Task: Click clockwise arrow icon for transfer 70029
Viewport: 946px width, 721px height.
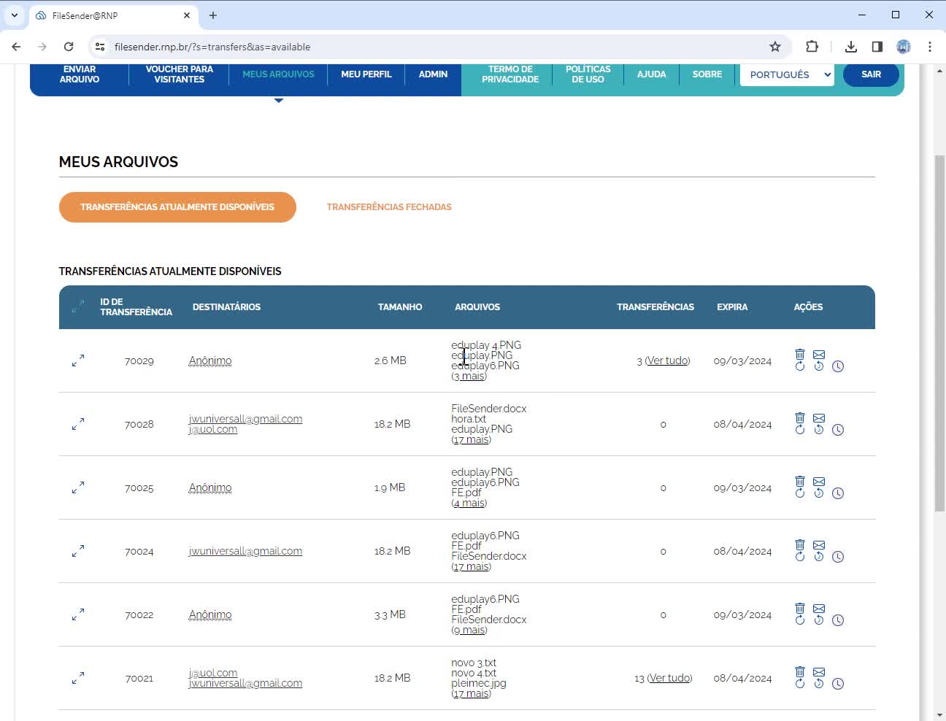Action: tap(800, 366)
